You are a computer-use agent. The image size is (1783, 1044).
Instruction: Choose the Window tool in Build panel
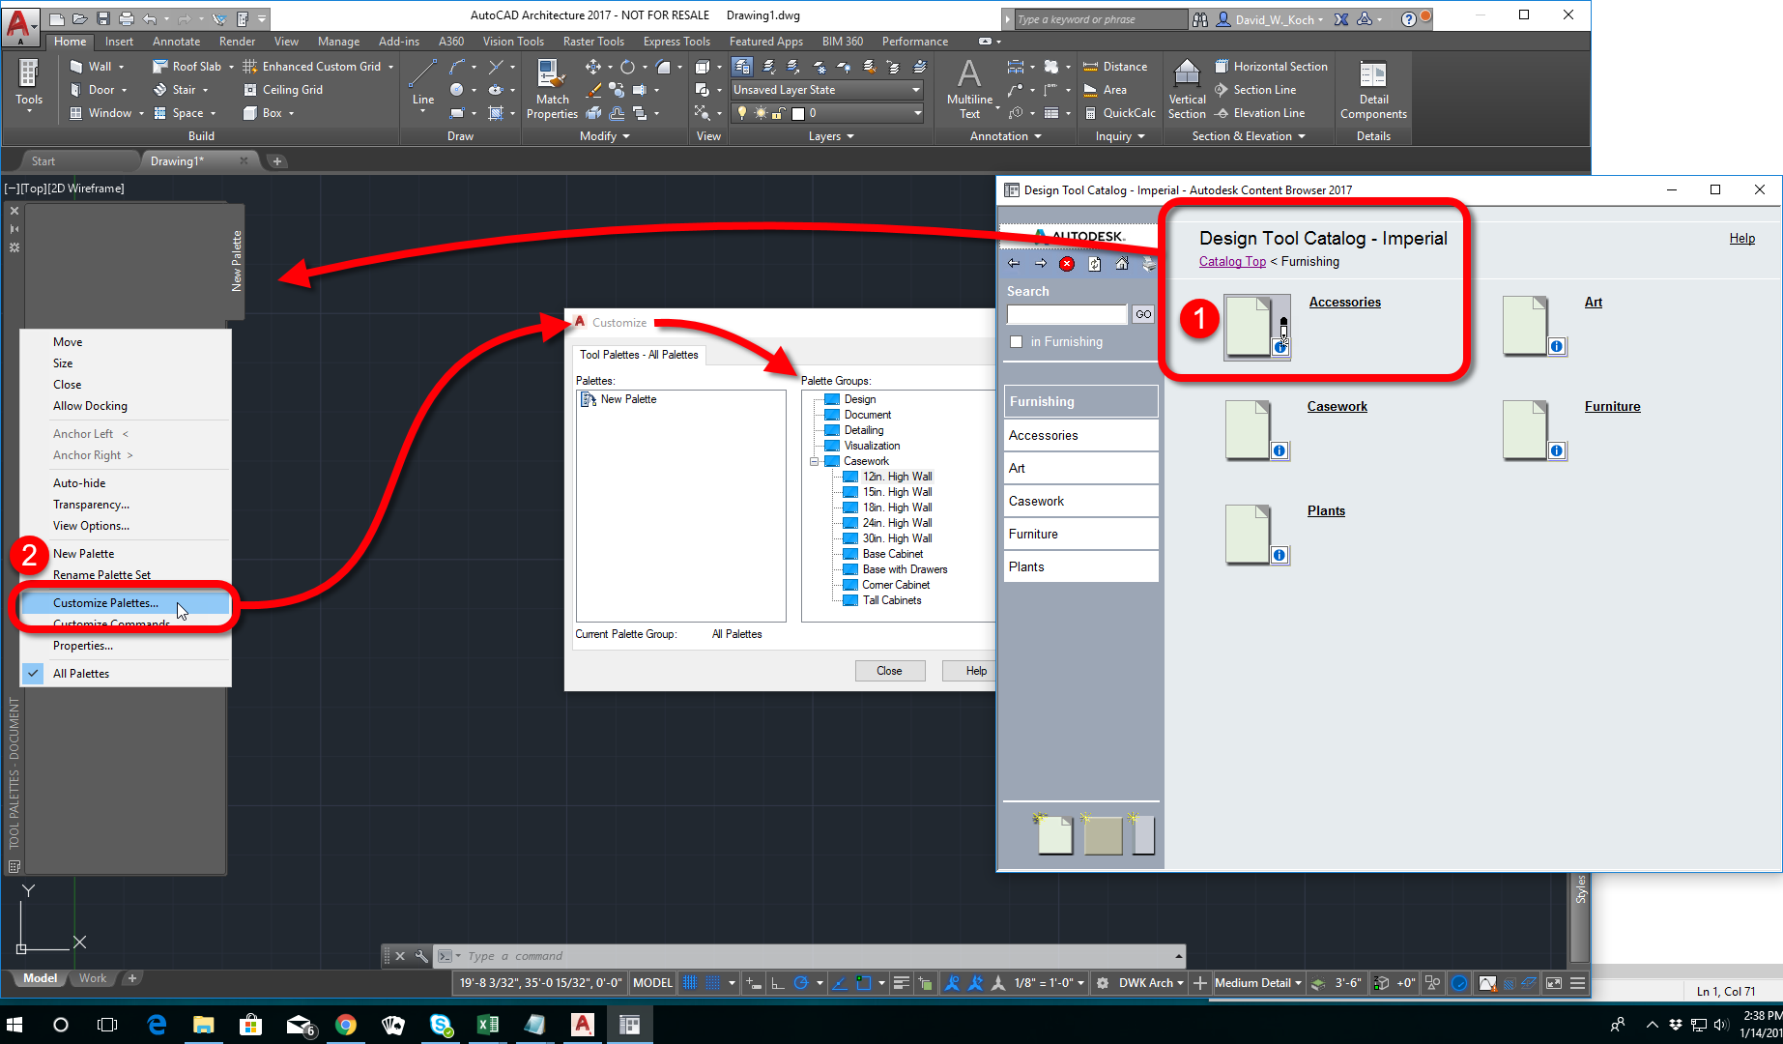[x=101, y=113]
